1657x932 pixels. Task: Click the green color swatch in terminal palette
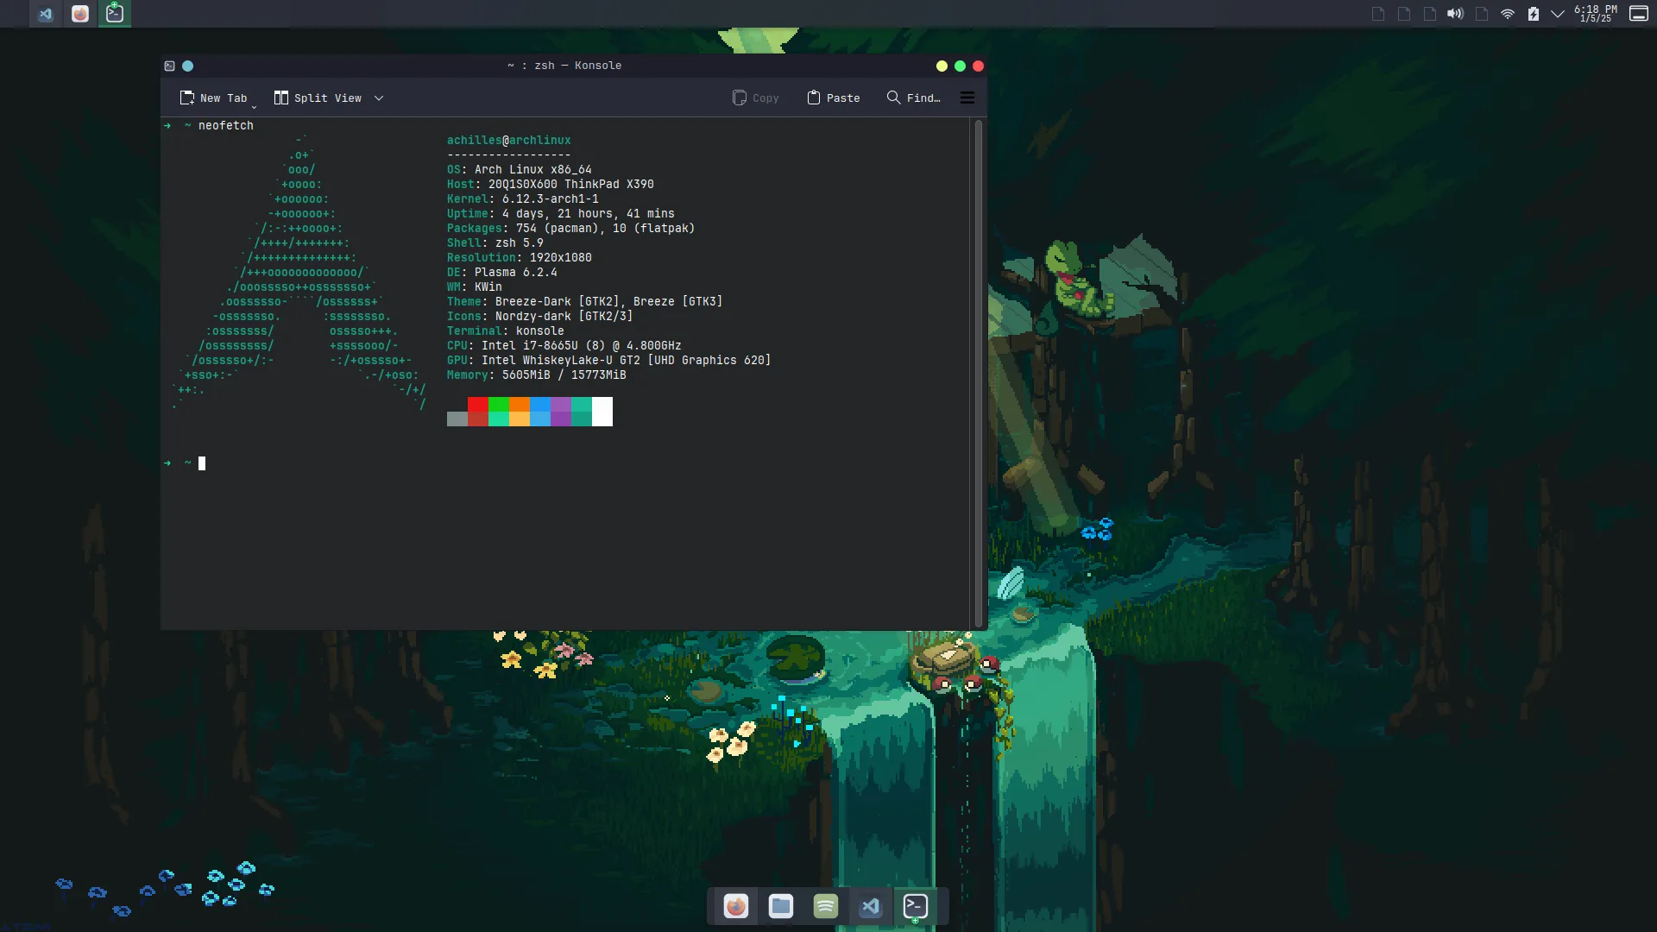[x=497, y=405]
